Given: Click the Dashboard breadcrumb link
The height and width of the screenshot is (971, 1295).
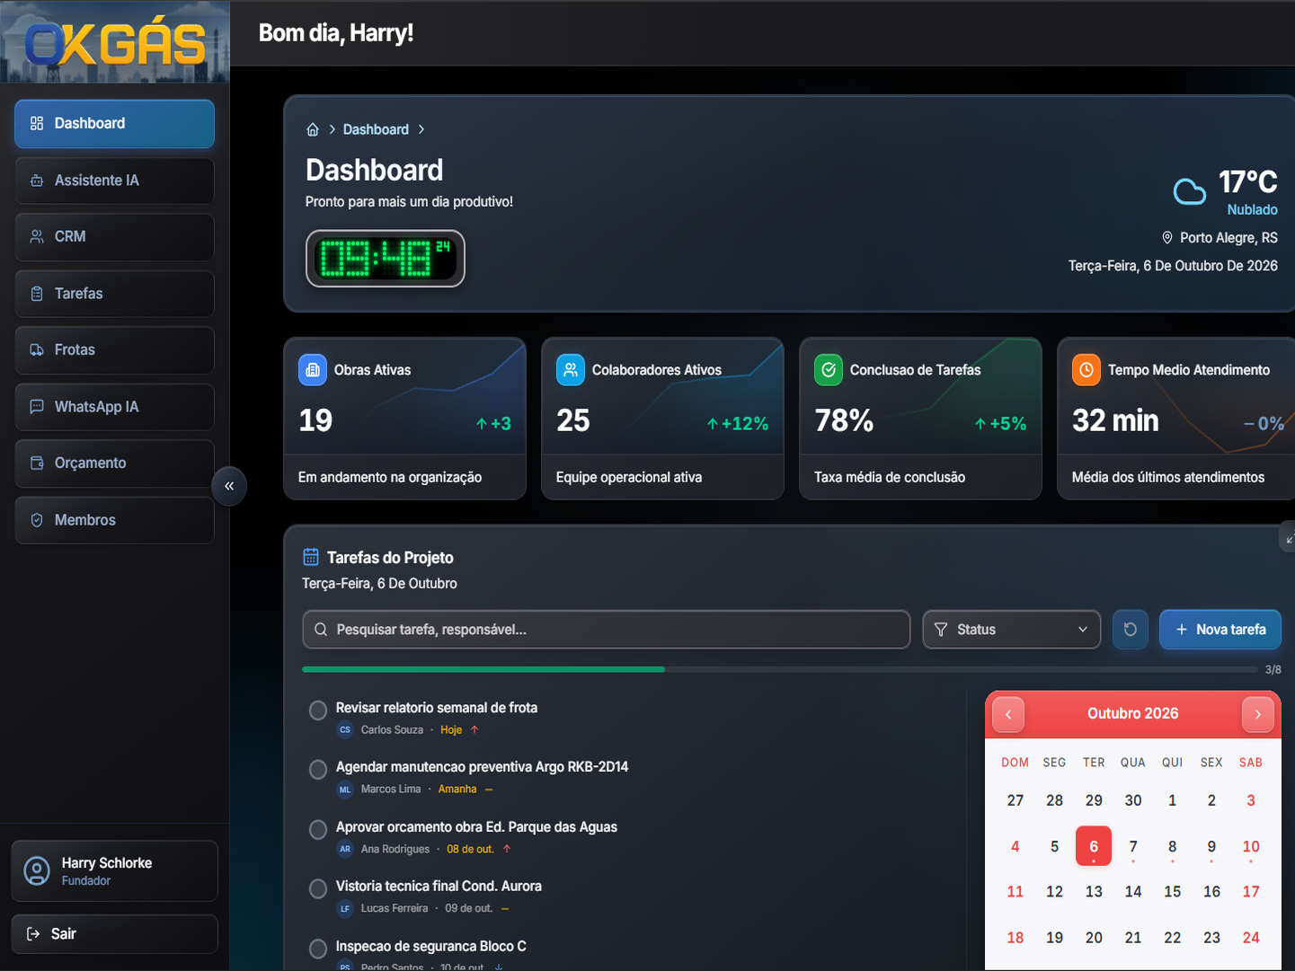Looking at the screenshot, I should (376, 129).
